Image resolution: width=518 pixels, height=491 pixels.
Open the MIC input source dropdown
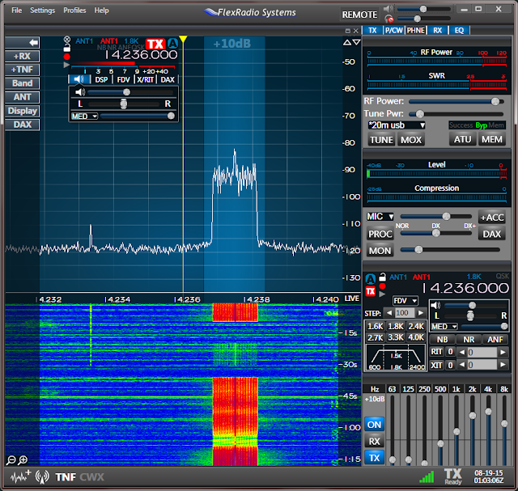(x=380, y=217)
